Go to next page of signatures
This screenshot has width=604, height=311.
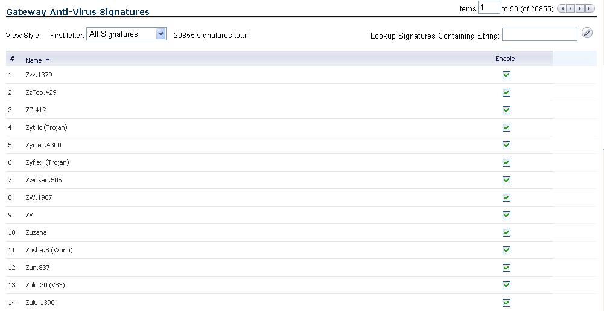pyautogui.click(x=580, y=8)
